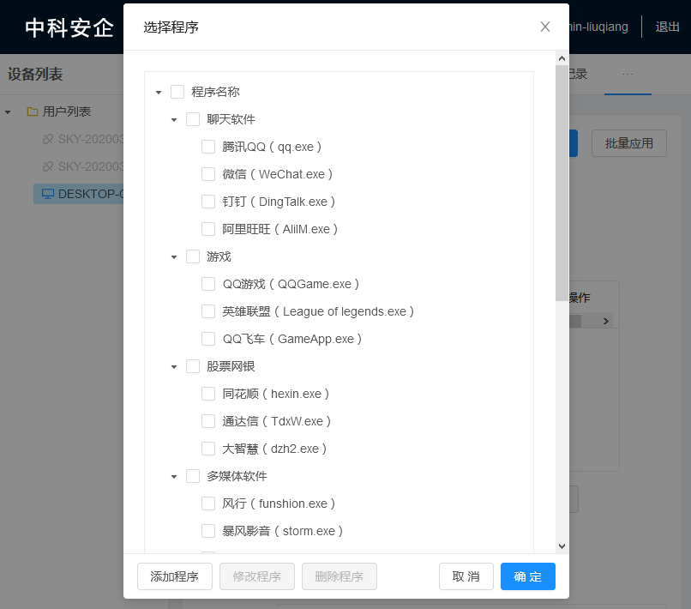691x609 pixels.
Task: Tick the QQ游戏 (QQGame.exe) checkbox
Action: (208, 284)
